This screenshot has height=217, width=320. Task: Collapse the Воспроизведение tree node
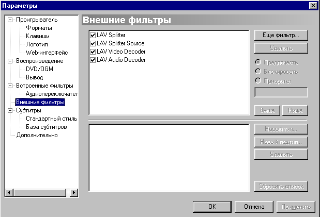click(x=10, y=61)
